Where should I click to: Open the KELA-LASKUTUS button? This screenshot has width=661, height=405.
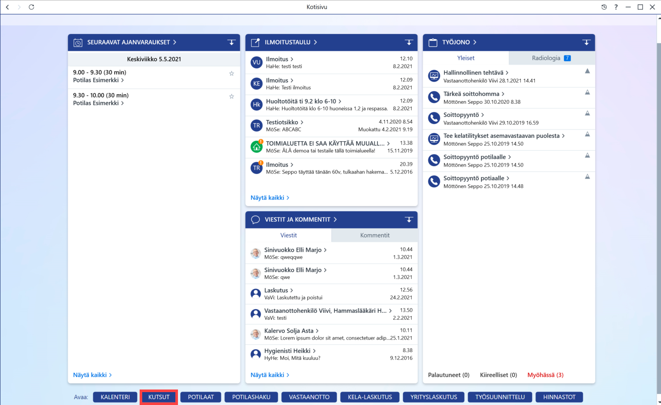[x=370, y=397]
